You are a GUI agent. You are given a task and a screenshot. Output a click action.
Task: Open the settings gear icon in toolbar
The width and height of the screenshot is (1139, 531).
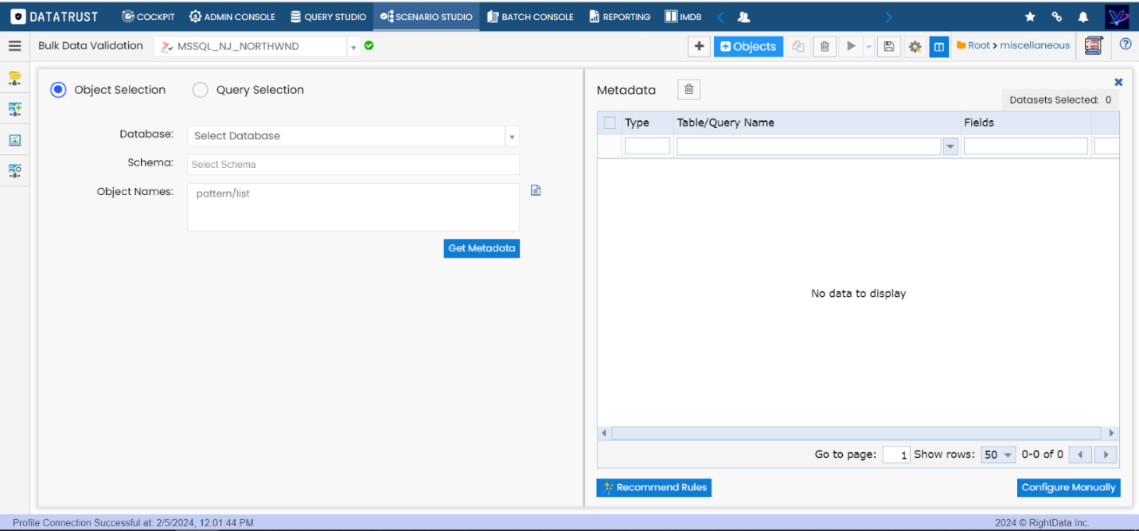[915, 47]
